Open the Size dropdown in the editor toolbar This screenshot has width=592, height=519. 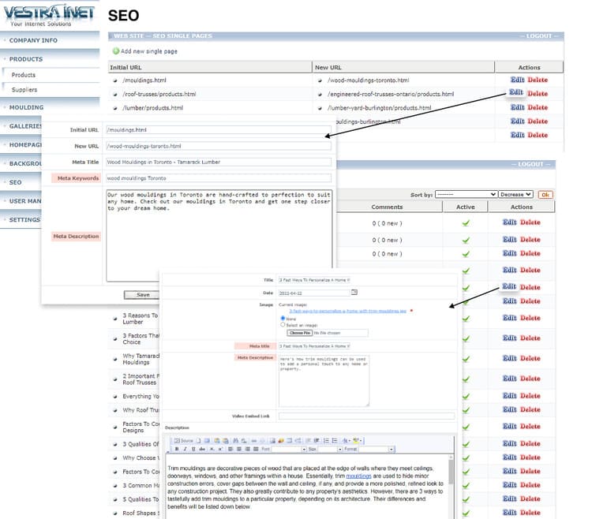point(330,449)
